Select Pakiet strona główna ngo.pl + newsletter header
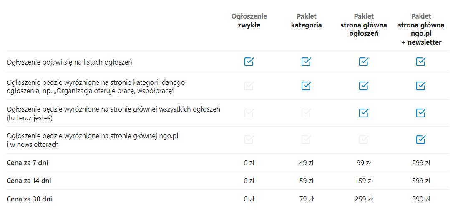453x211 pixels. [421, 29]
